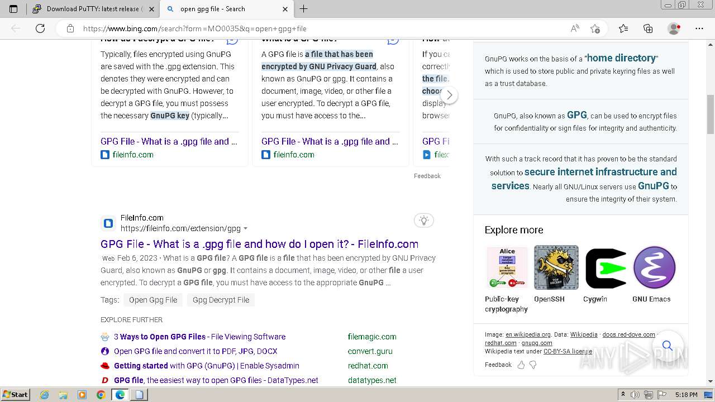Click datatypes.net domain text
Screen dimensions: 715x402
click(x=372, y=380)
